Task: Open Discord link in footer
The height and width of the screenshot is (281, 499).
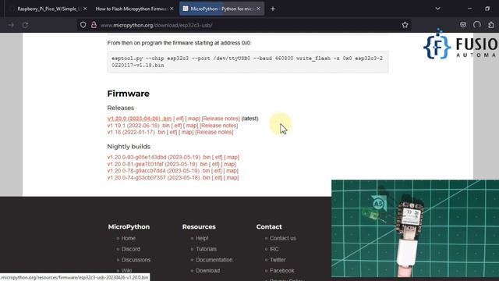Action: point(130,249)
